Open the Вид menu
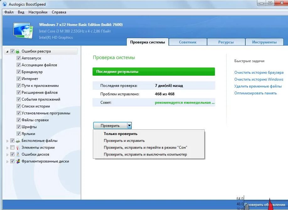Screen dimensions: 288x210 point(21,12)
